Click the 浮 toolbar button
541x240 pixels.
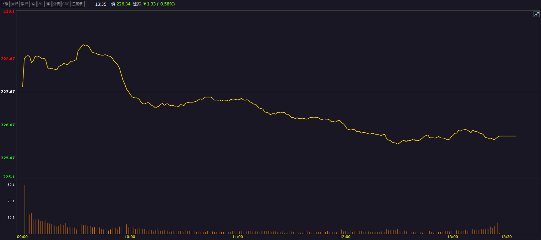48,4
